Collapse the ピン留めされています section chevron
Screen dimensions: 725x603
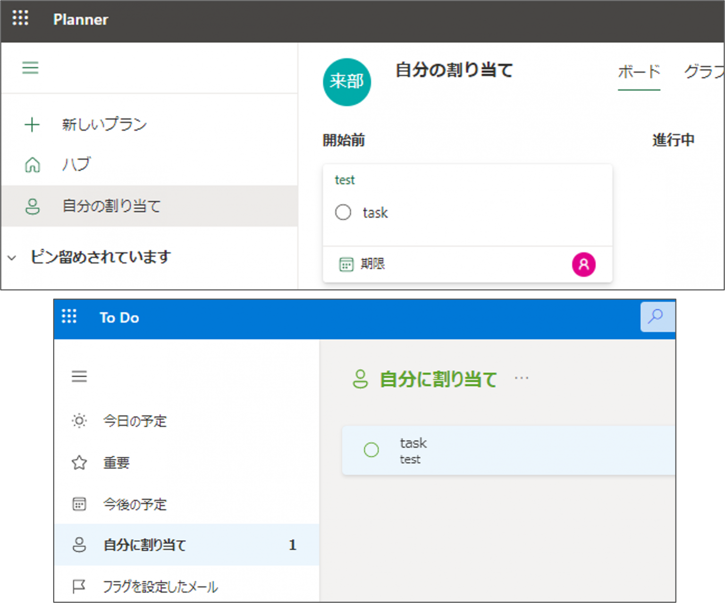[x=12, y=257]
